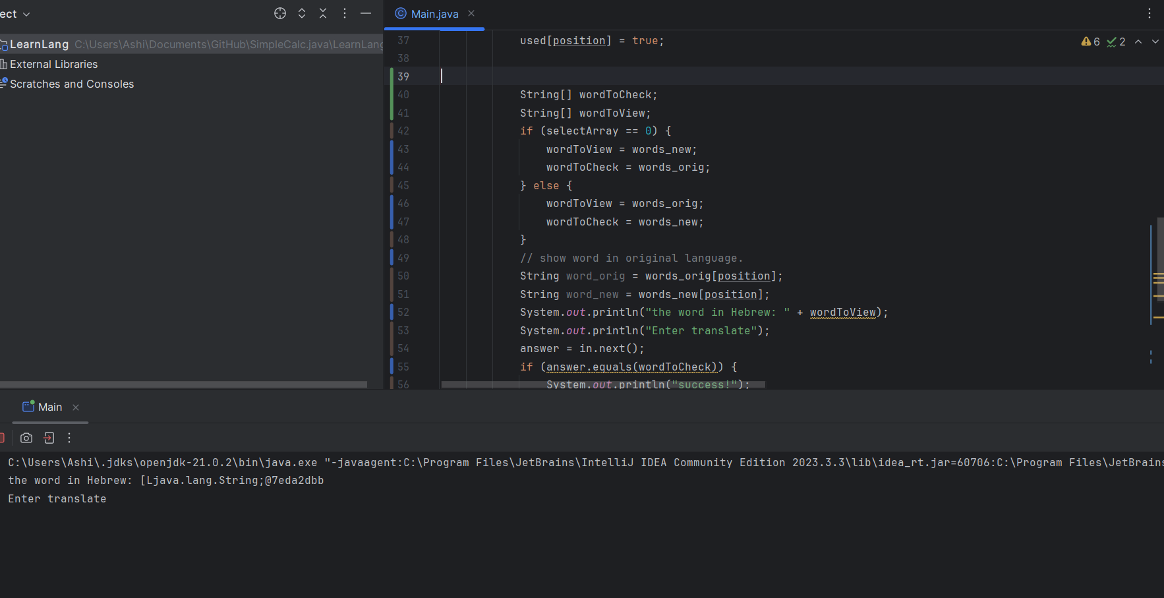Image resolution: width=1164 pixels, height=598 pixels.
Task: Click the red arrow exit icon in Run toolbar
Action: [49, 438]
